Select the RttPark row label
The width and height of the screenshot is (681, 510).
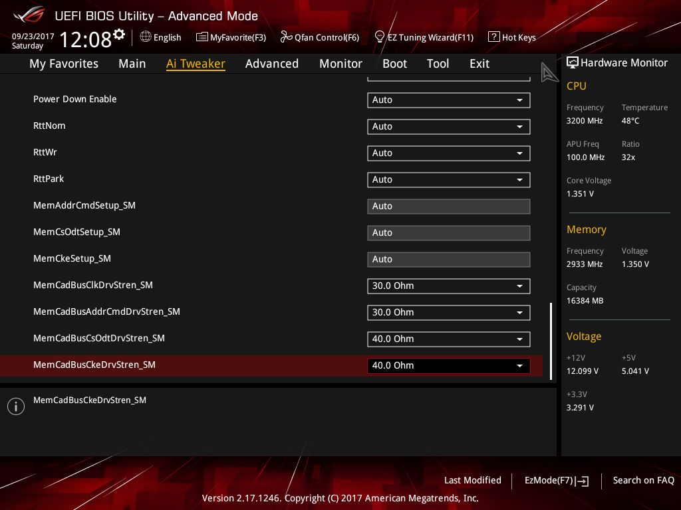pyautogui.click(x=48, y=179)
